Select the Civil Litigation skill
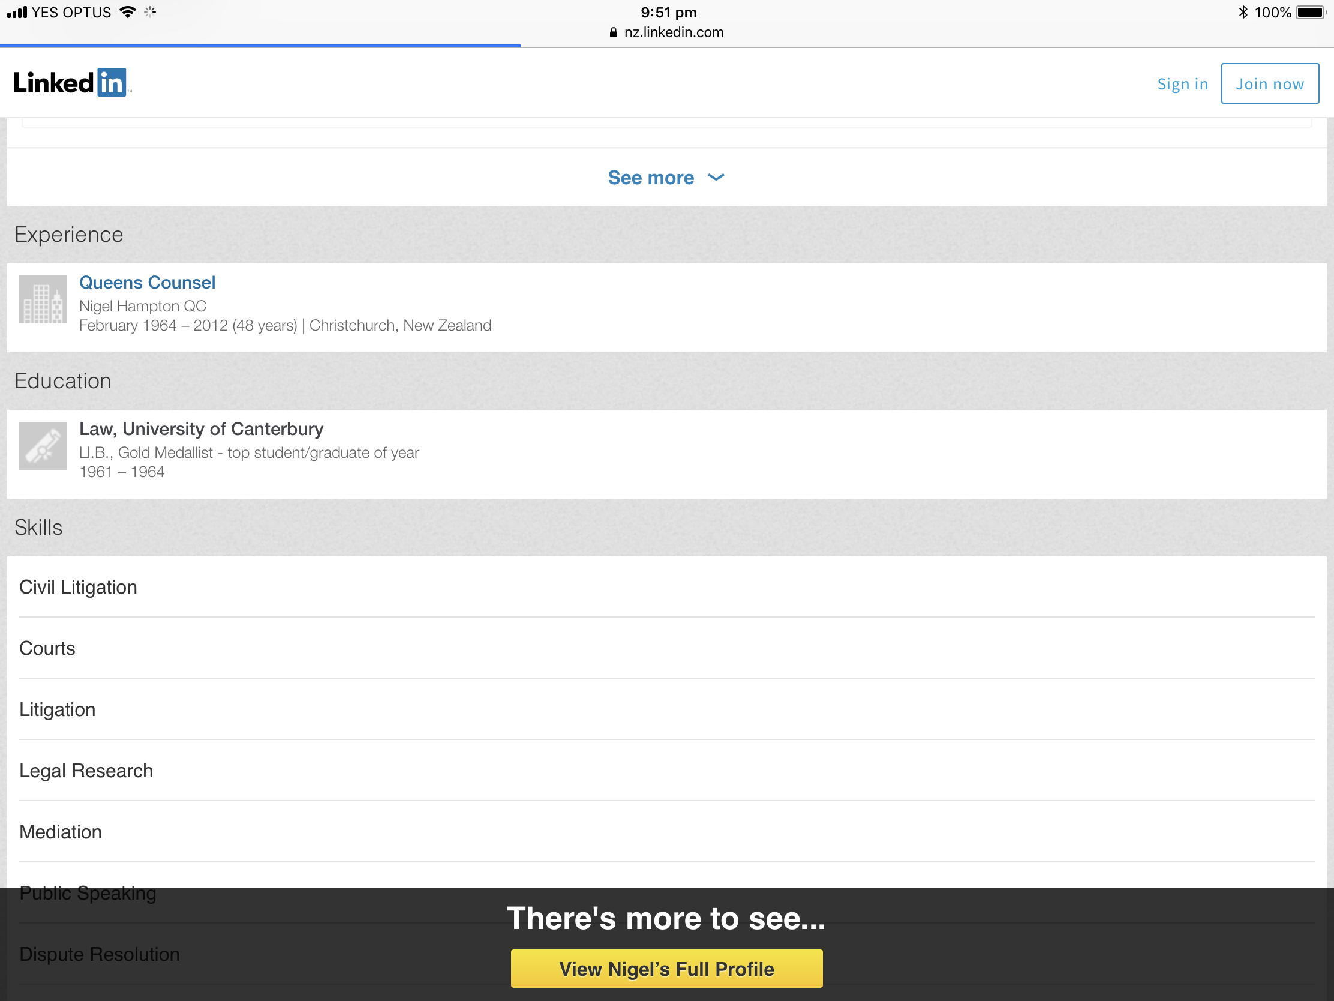Screen dimensions: 1334x1001 point(79,587)
